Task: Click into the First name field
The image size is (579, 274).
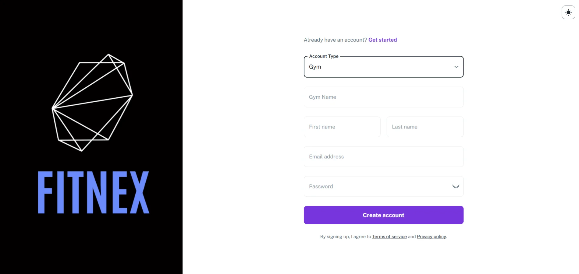Action: click(x=342, y=127)
